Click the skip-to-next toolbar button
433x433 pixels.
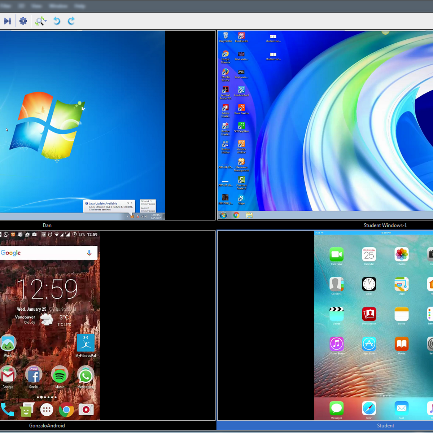tap(7, 21)
